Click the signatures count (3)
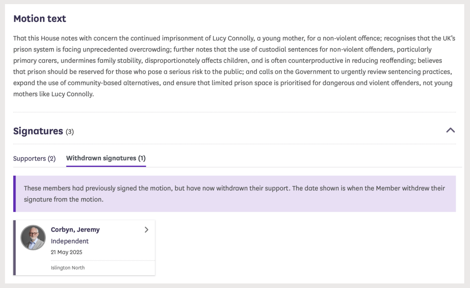 tap(70, 132)
